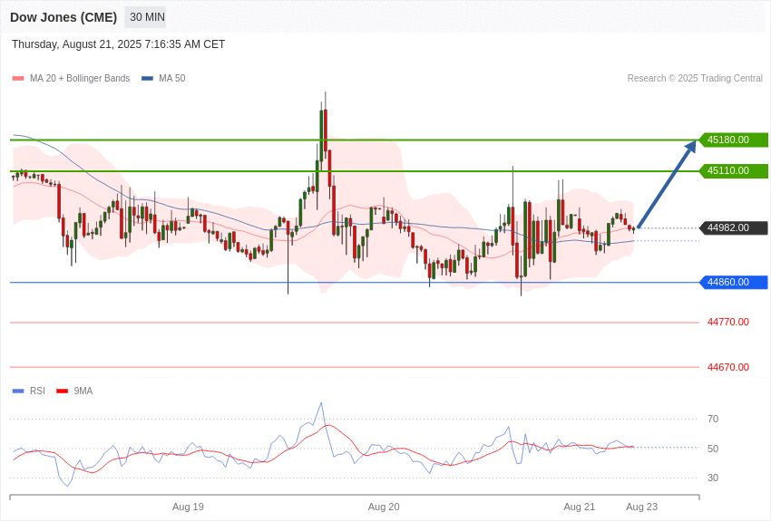Viewport: 771px width, 522px height.
Task: Click the 44982.00 current price tag
Action: point(733,227)
